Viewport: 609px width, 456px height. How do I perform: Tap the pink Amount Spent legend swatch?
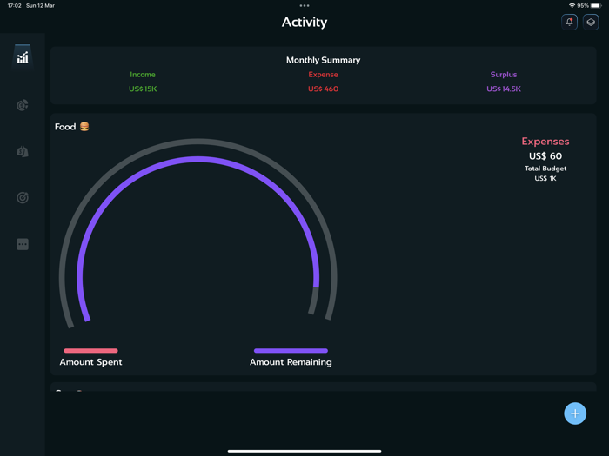(90, 351)
